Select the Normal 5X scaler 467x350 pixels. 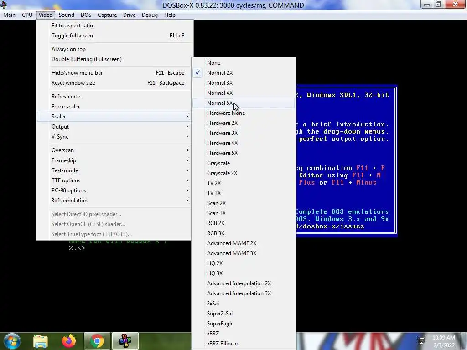tap(244, 103)
